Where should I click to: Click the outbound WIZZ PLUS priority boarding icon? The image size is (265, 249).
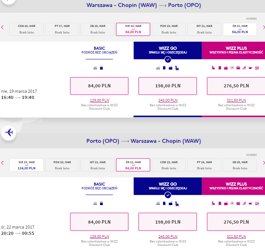click(x=245, y=68)
